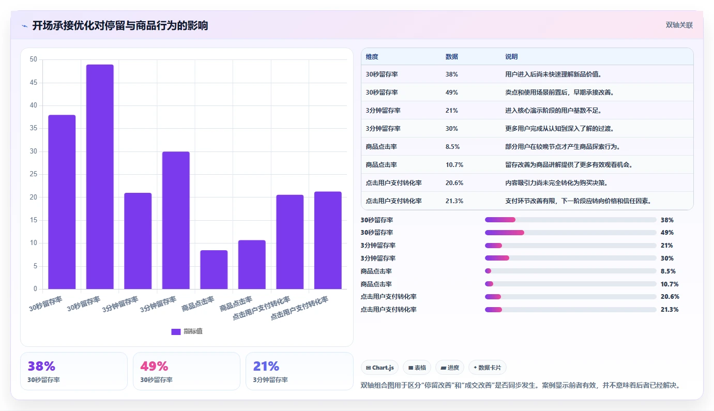Click the 维度 column header
The height and width of the screenshot is (411, 714).
[372, 57]
